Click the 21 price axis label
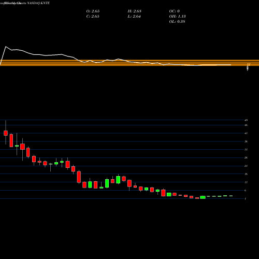259x259 pixels. point(246,166)
